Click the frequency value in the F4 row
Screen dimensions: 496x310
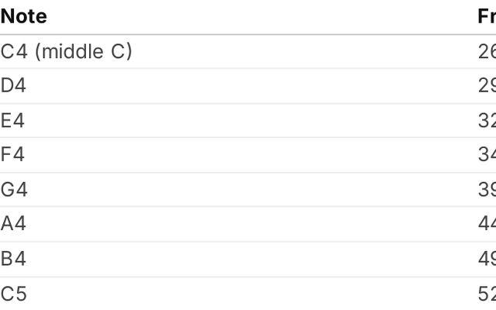[487, 155]
